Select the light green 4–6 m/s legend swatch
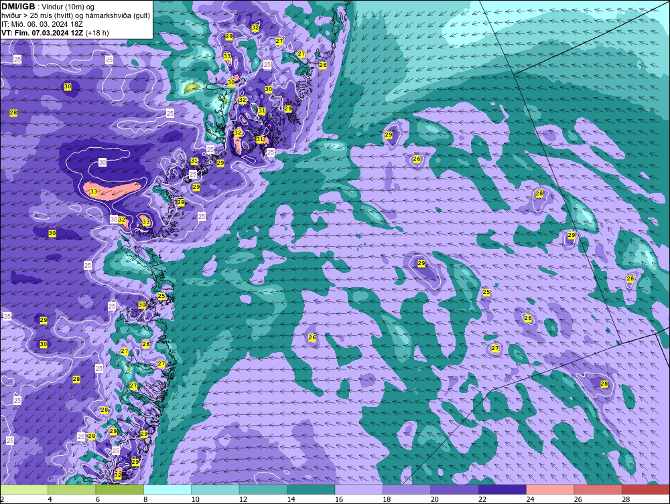Screen dimensions: 670x504 point(72,489)
